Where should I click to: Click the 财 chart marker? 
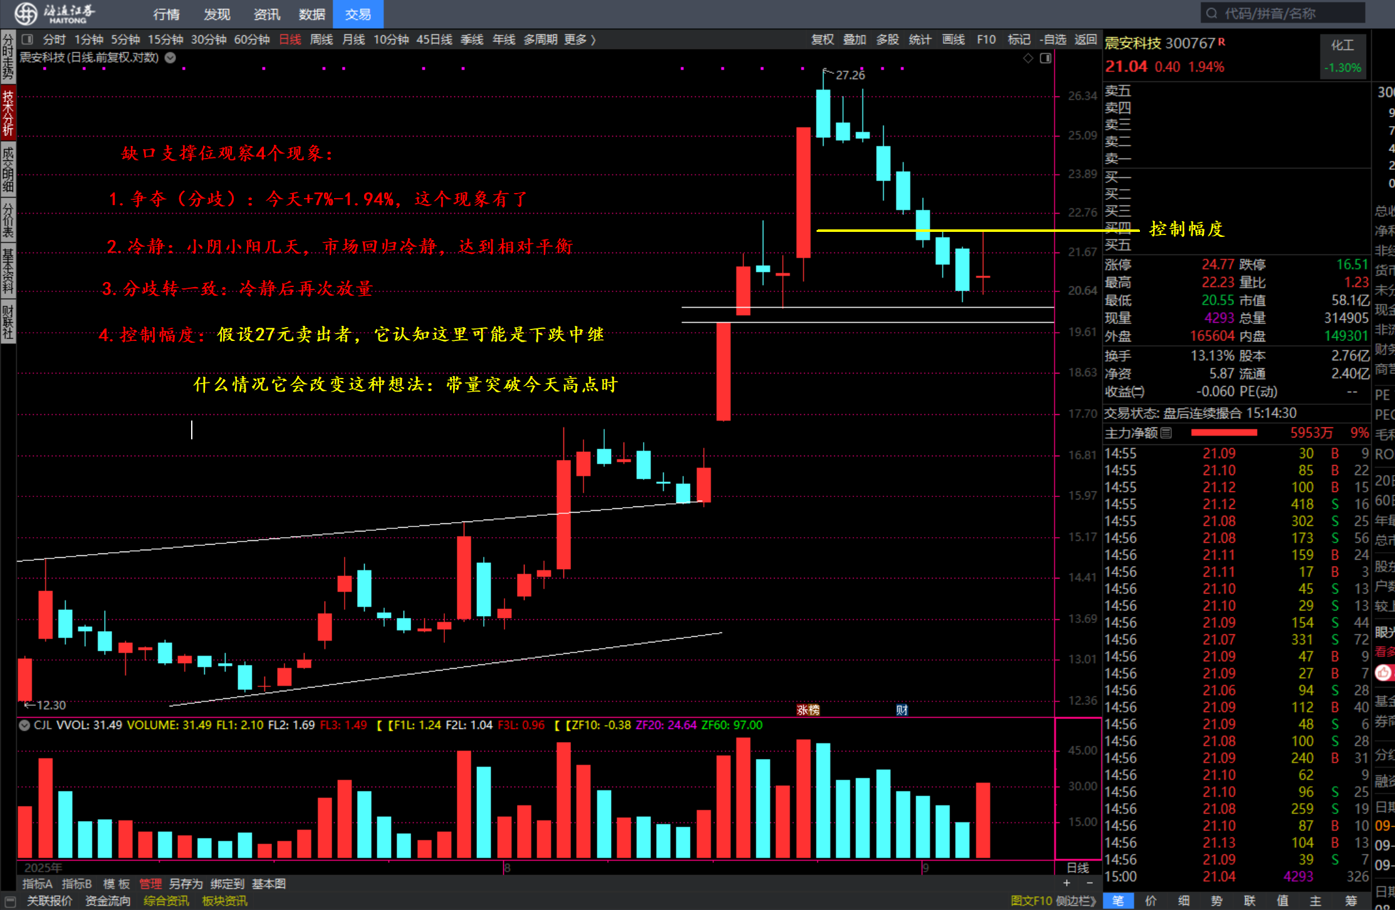(901, 710)
